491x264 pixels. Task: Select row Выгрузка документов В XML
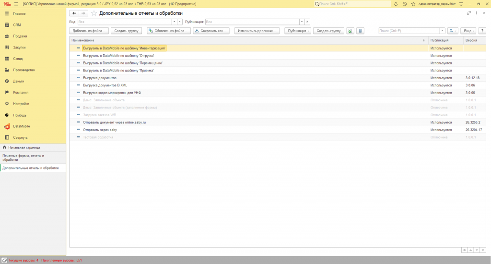pyautogui.click(x=278, y=85)
